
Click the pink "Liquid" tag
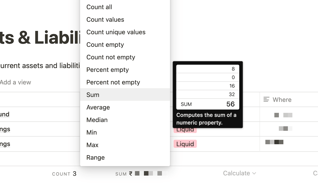185,144
